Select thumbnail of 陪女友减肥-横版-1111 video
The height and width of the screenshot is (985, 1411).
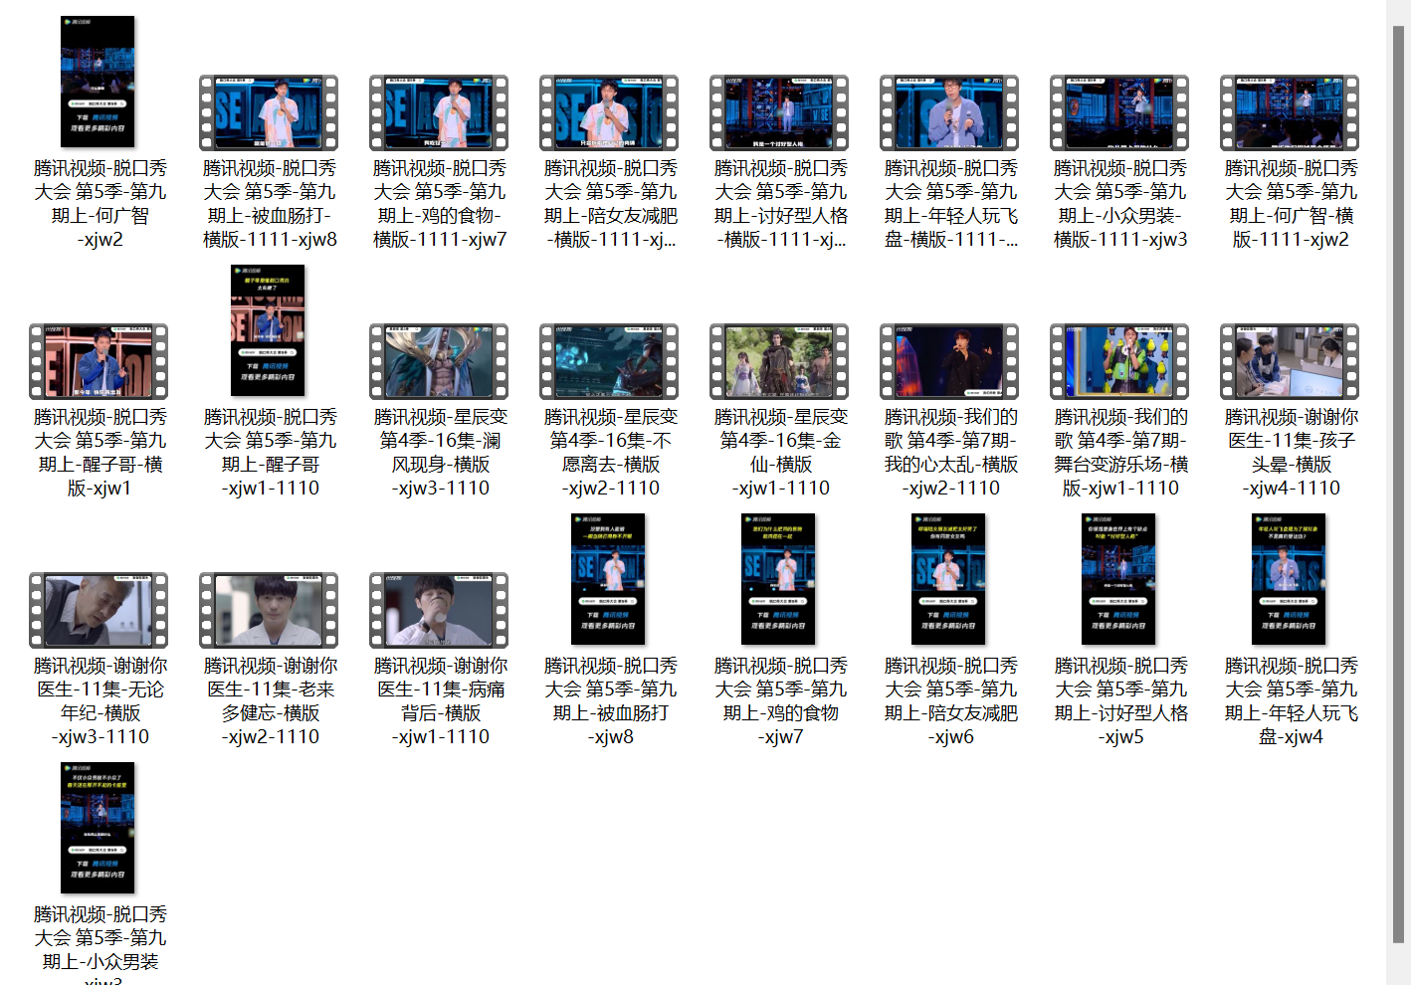(x=609, y=112)
